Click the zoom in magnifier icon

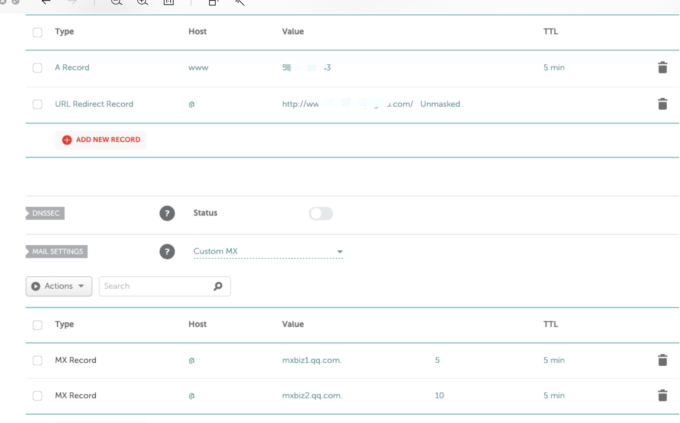(x=142, y=3)
